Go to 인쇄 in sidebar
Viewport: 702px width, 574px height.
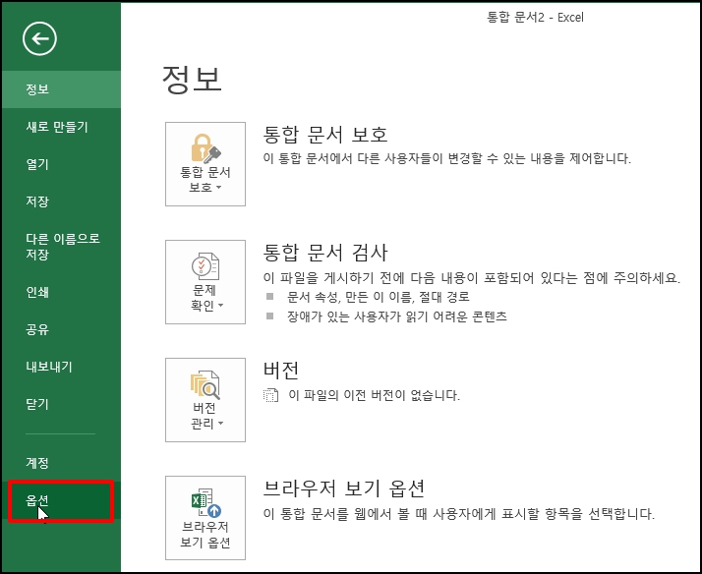coord(61,292)
